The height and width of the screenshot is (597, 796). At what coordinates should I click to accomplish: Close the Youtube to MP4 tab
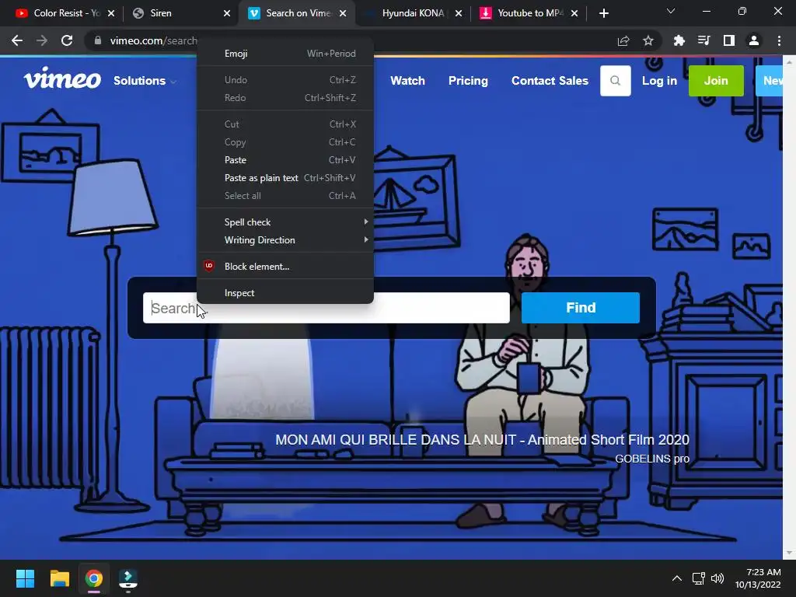(574, 13)
